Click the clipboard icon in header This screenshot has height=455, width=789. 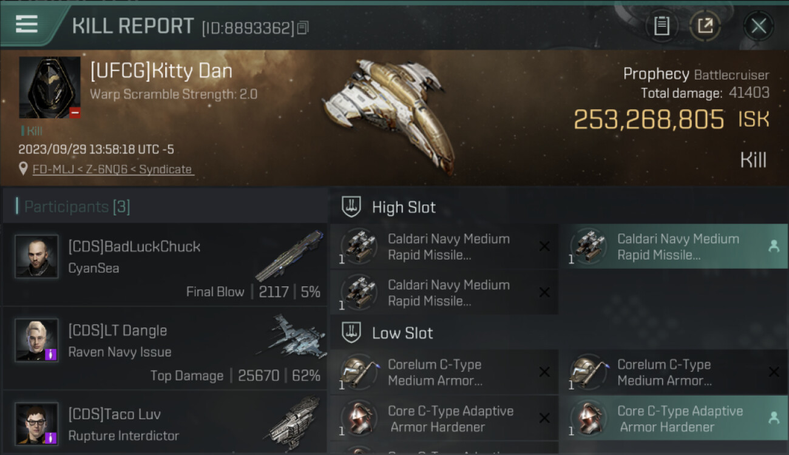[x=662, y=26]
